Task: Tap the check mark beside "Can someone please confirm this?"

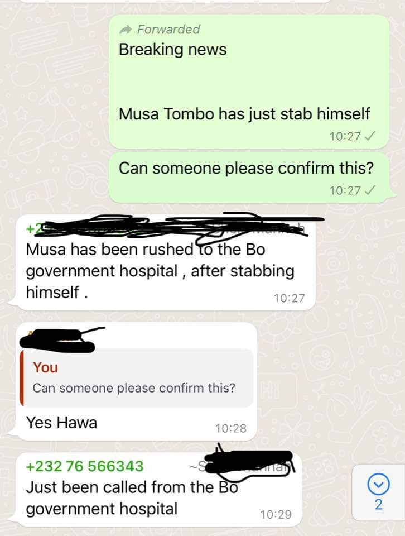Action: 370,190
